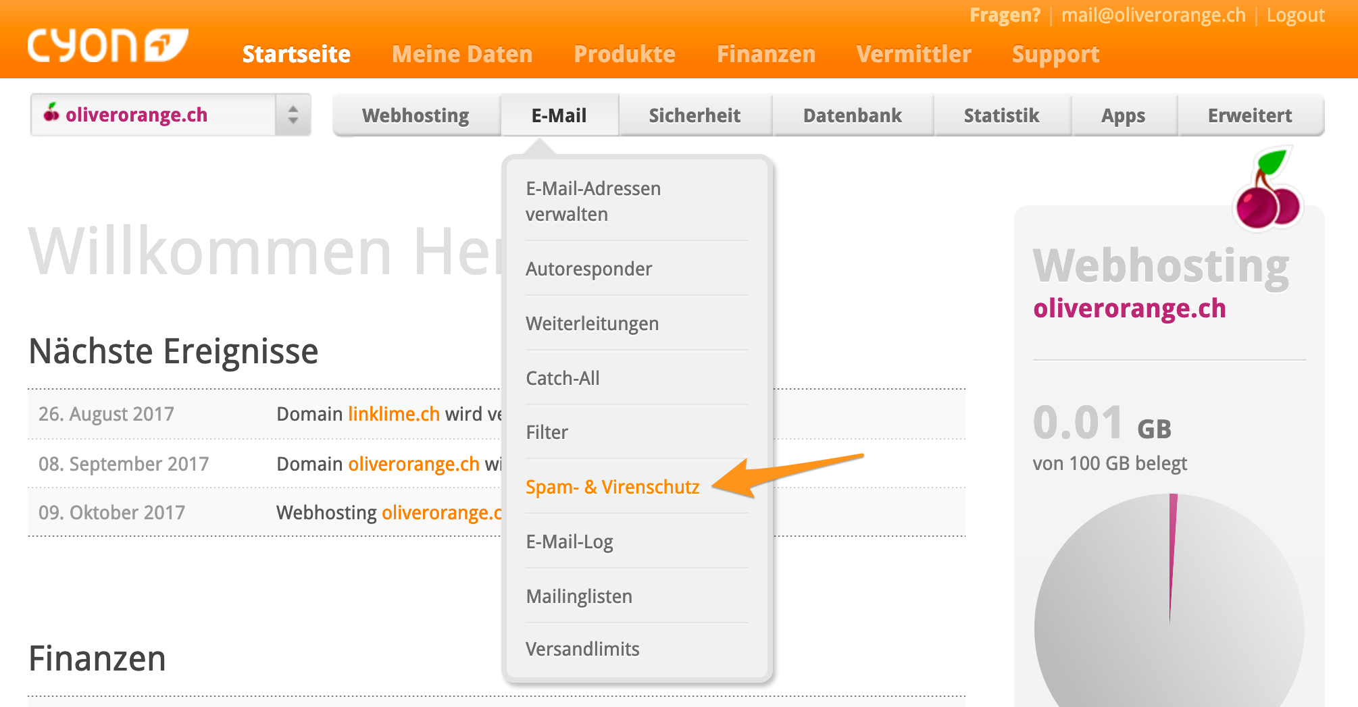Open Meine Daten in the top navigation
Image resolution: width=1358 pixels, height=707 pixels.
[x=462, y=54]
